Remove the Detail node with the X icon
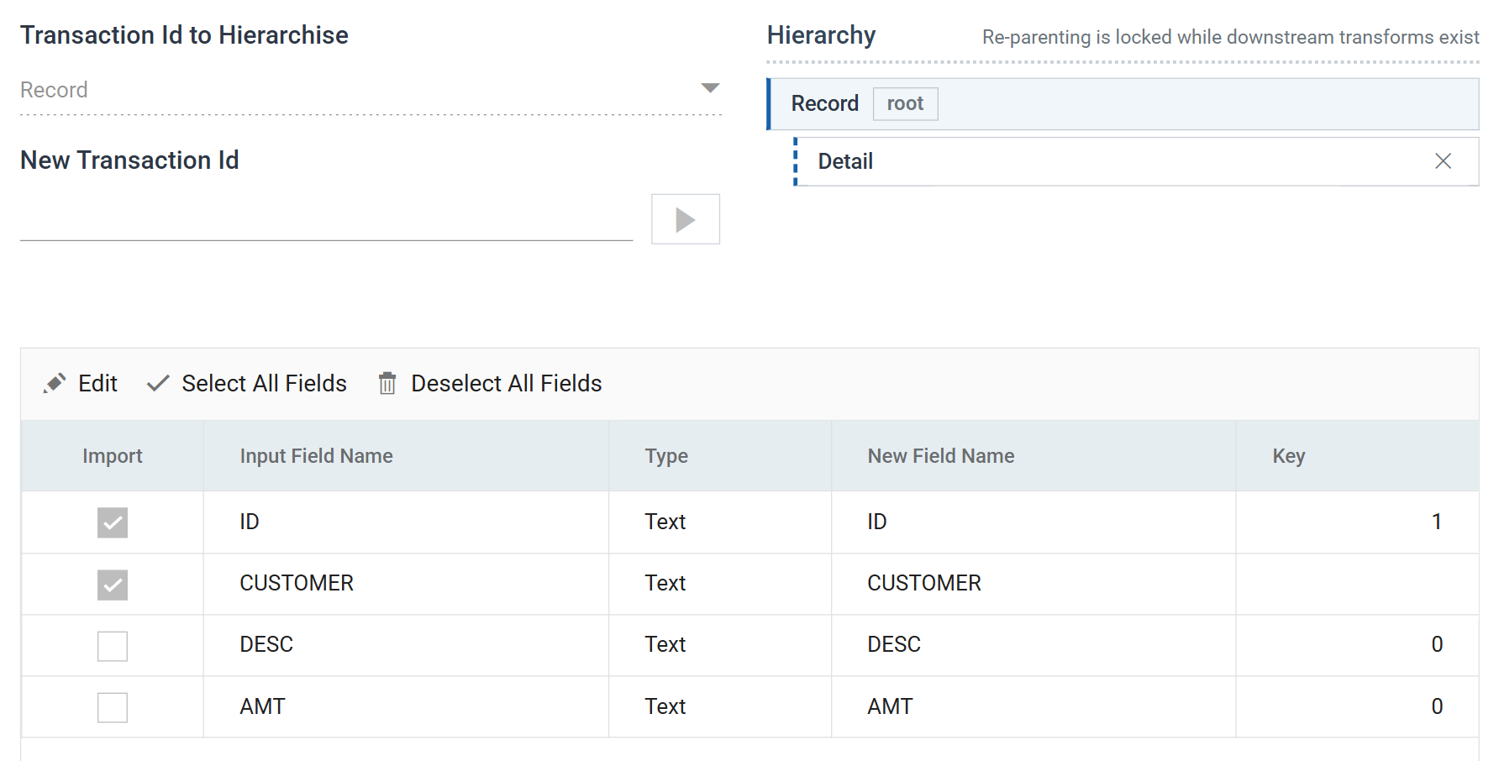The image size is (1499, 761). coord(1443,161)
